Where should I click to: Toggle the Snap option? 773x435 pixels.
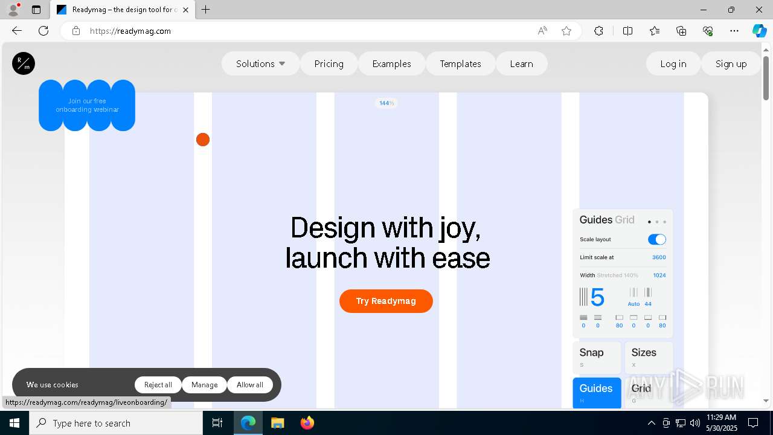pos(597,357)
